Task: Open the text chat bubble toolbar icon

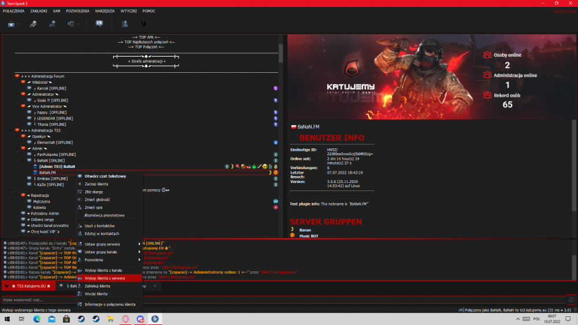Action: pyautogui.click(x=99, y=24)
